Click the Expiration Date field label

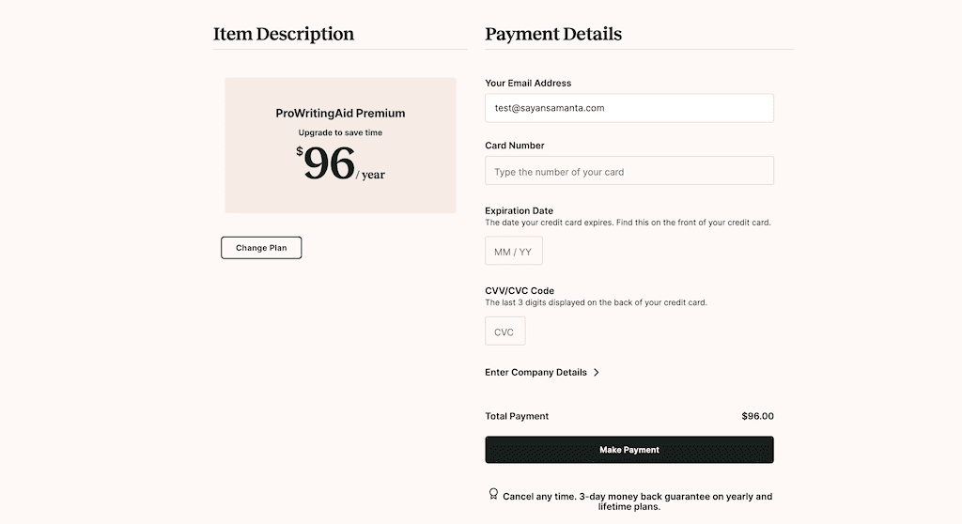[519, 210]
